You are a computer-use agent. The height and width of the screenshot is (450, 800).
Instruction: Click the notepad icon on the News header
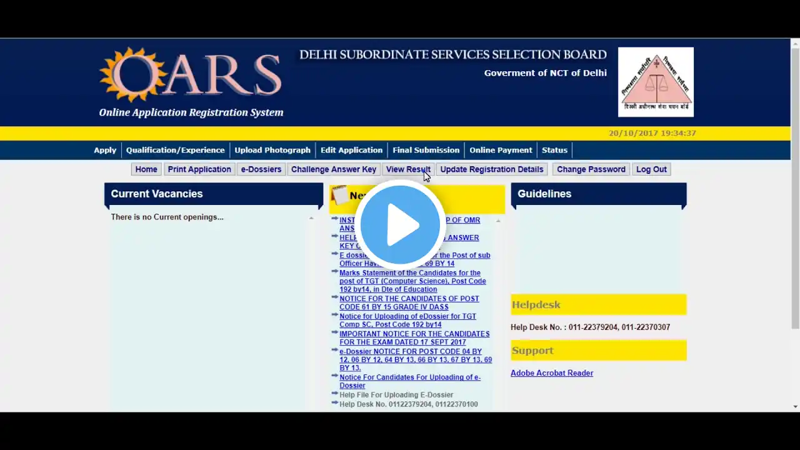(x=339, y=196)
